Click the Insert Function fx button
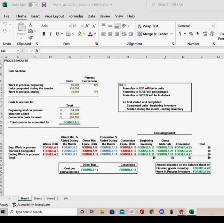Viewport: 224px width, 223px height. click(x=37, y=51)
